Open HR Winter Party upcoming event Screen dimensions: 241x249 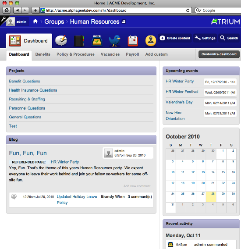[x=180, y=81]
